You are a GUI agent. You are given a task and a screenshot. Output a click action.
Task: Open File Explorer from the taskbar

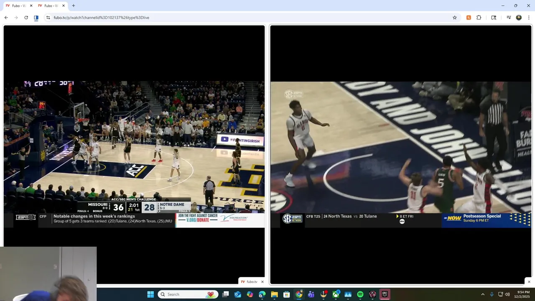(274, 294)
